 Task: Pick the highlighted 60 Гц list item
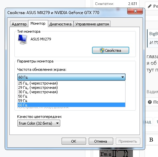click(x=71, y=105)
